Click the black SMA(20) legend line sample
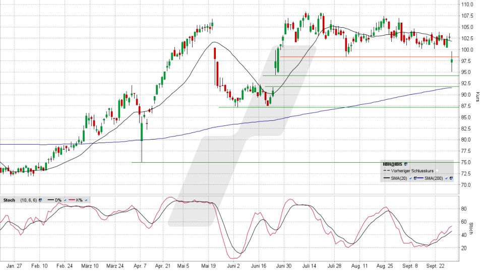The image size is (484, 272). pos(386,178)
